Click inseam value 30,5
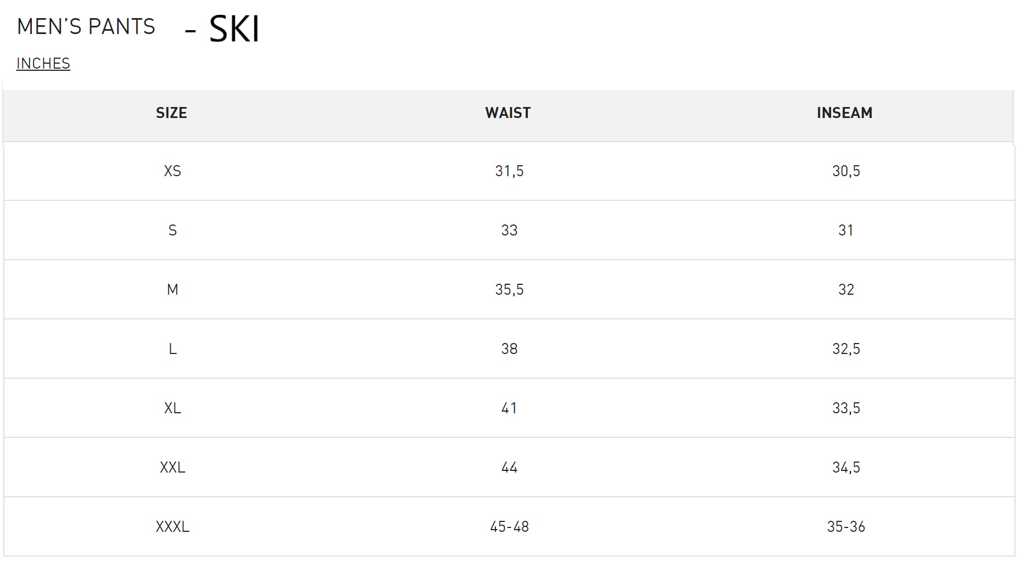 (846, 171)
